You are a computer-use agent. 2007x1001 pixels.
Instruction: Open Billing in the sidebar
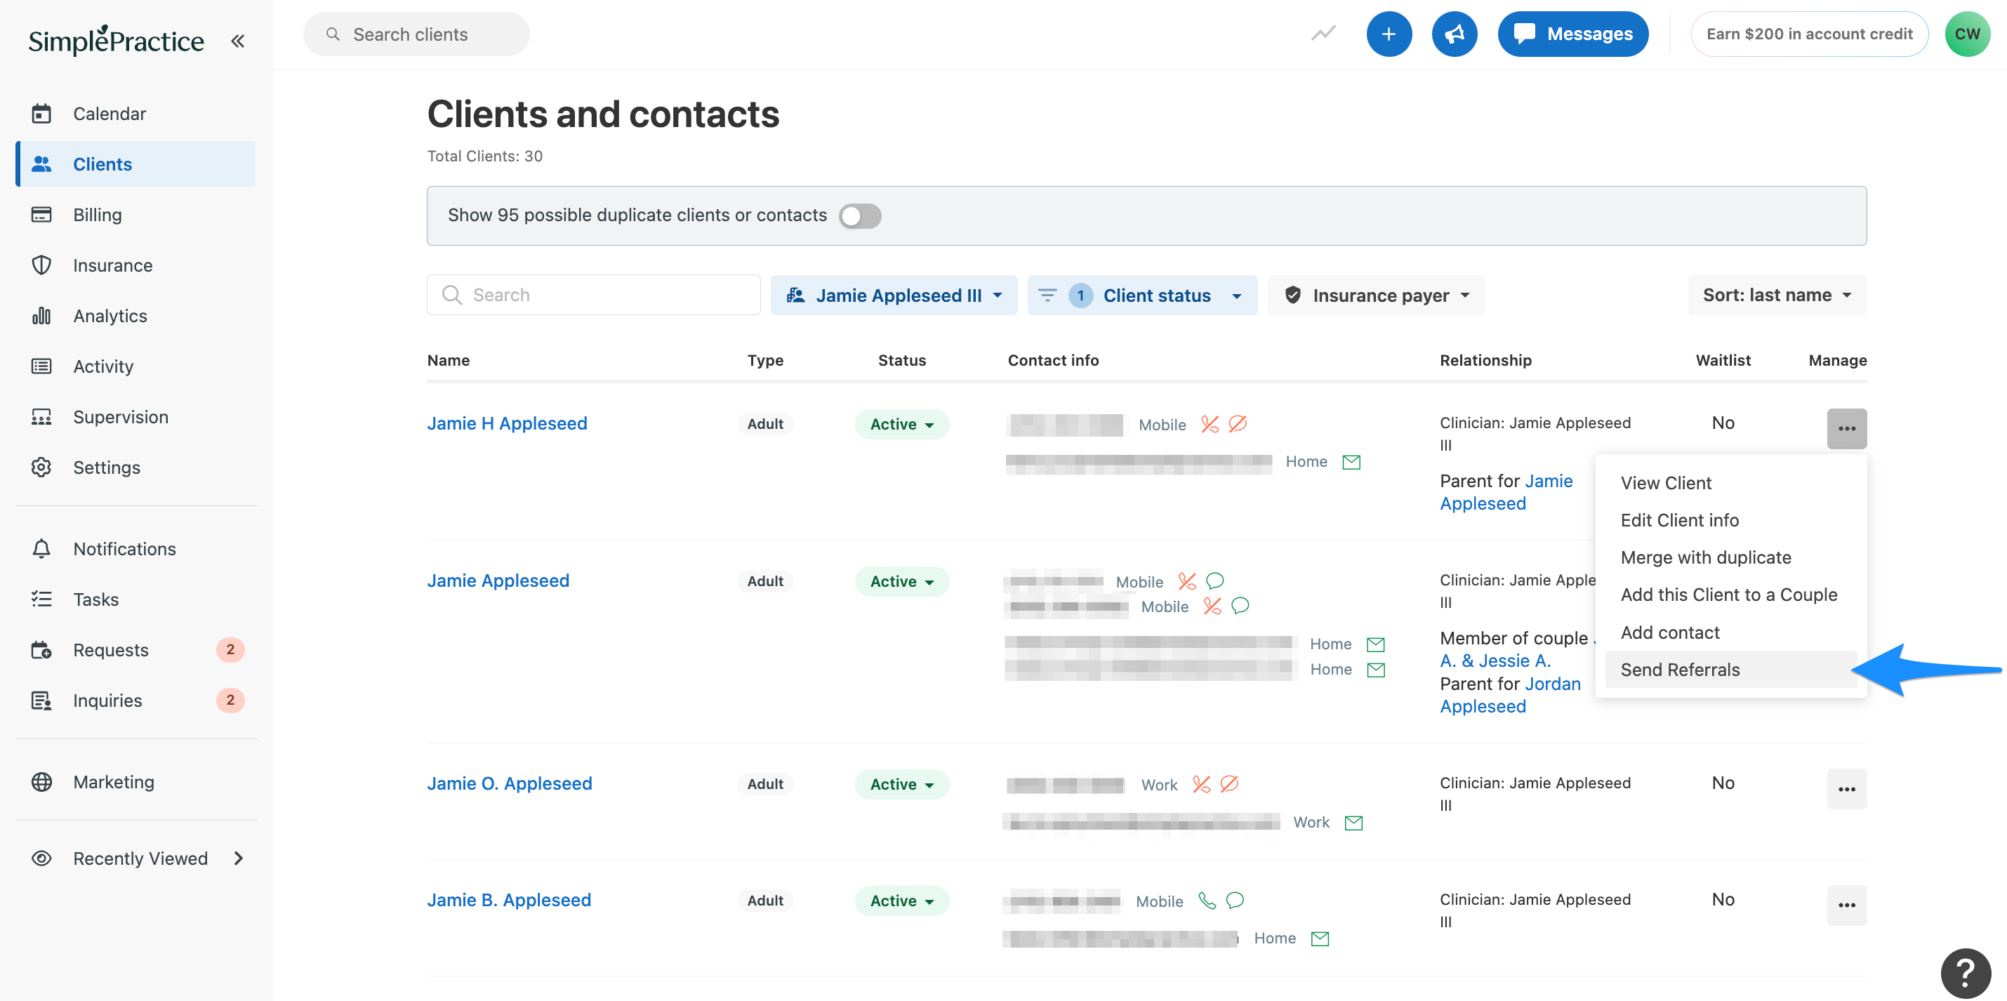(136, 215)
